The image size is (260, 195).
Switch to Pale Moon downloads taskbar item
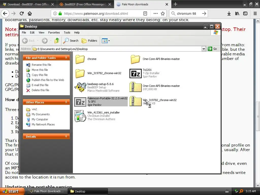[x=46, y=191]
